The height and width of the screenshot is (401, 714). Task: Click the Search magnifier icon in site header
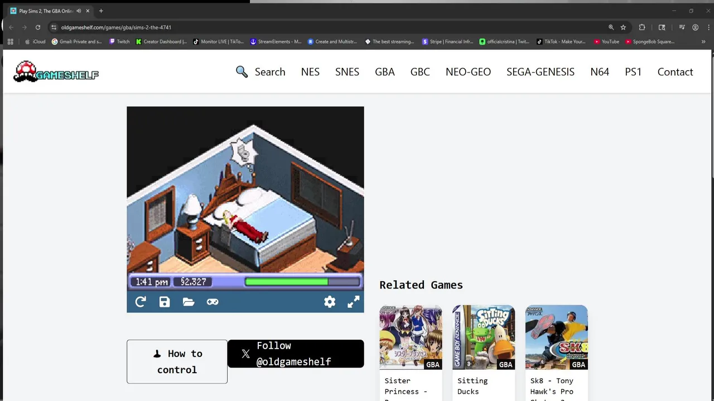[x=242, y=72]
